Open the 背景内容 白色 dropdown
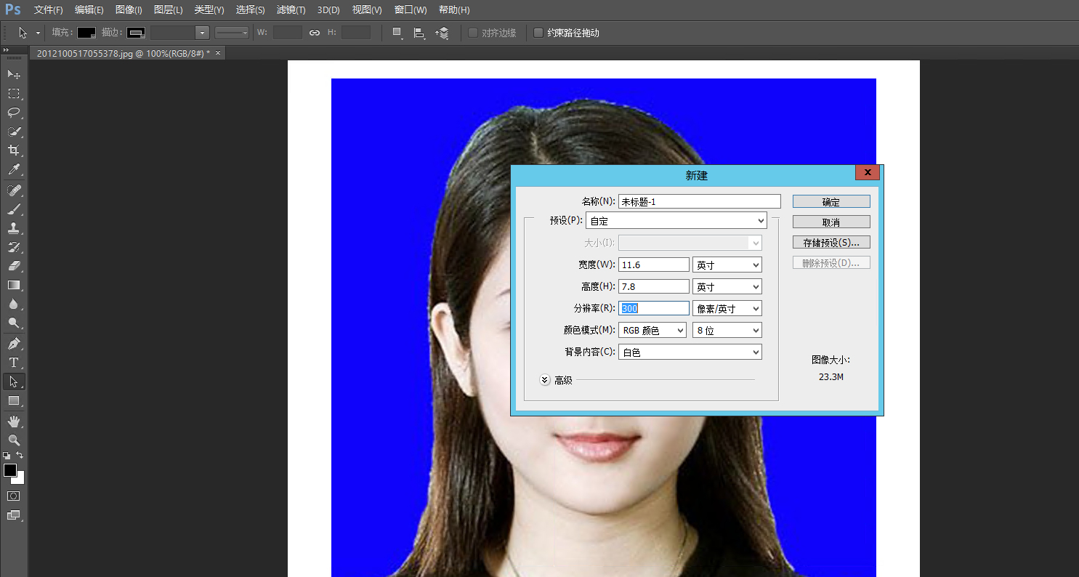This screenshot has height=577, width=1079. (690, 352)
